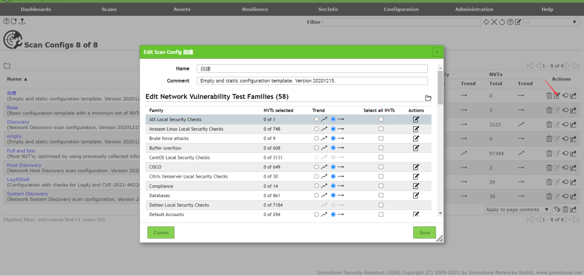Edit the Citrix Xenserver Local Security Checks family

(x=416, y=176)
